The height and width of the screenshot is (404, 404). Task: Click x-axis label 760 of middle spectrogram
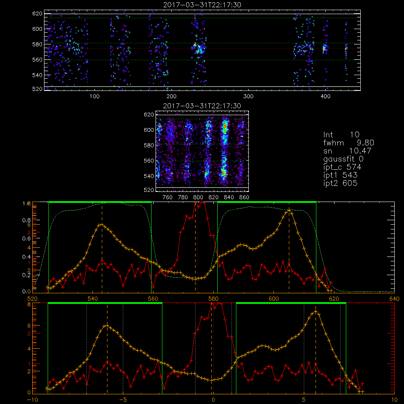pos(168,198)
